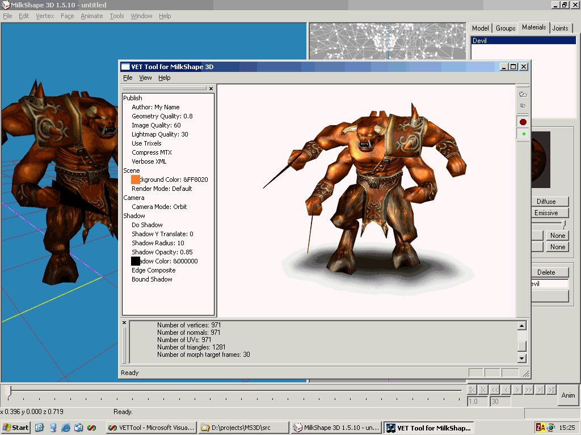Click the transparency slider in Materials panel
Screen dimensions: 581x435
click(563, 224)
